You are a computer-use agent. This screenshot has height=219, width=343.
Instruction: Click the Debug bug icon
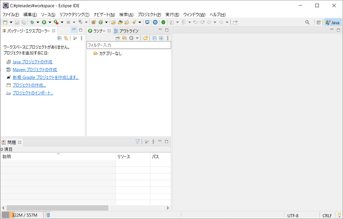(x=32, y=22)
